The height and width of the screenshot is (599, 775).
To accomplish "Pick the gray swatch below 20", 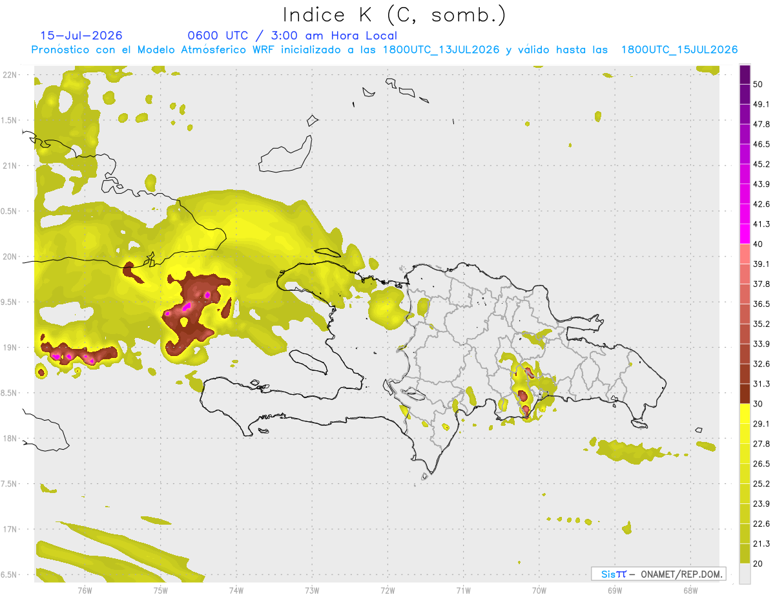I will pyautogui.click(x=745, y=574).
